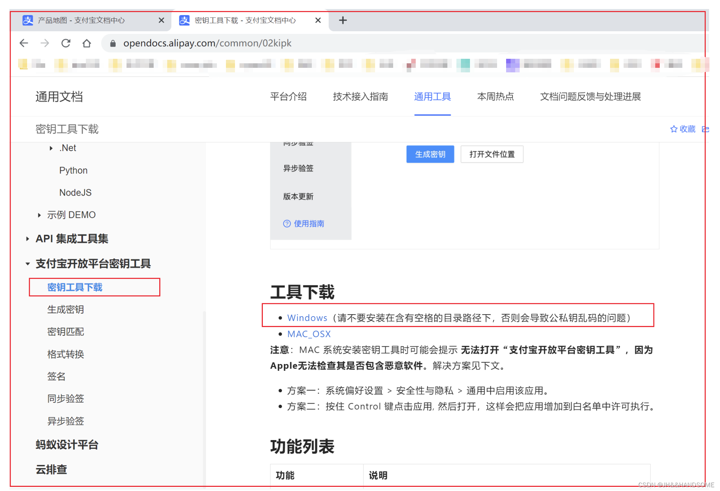Expand the 示例 DEMO tree arrow
Viewport: 720px width, 491px height.
point(39,216)
